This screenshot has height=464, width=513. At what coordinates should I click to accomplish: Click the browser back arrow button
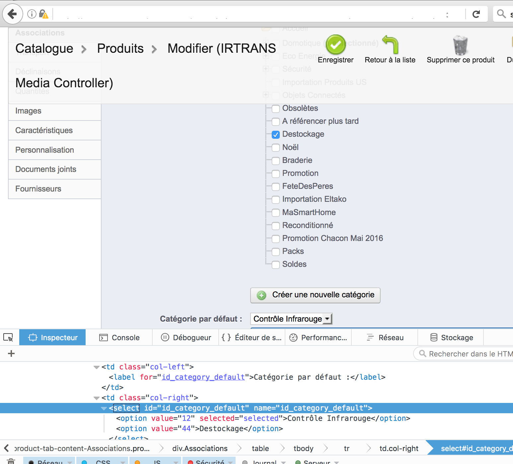(x=13, y=14)
